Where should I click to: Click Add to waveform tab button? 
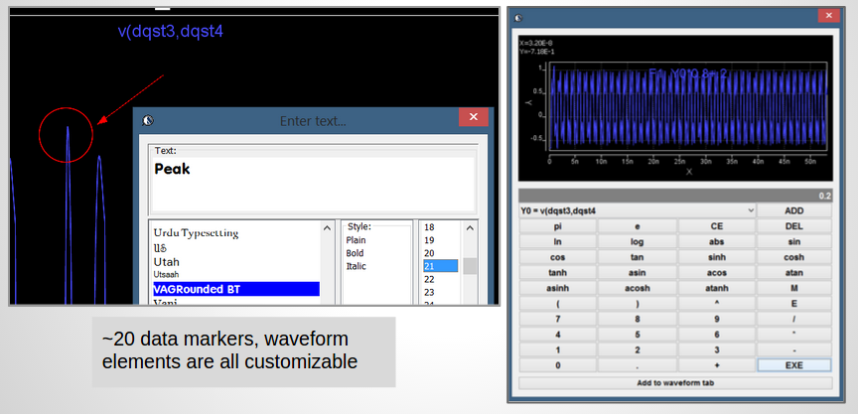coord(675,382)
